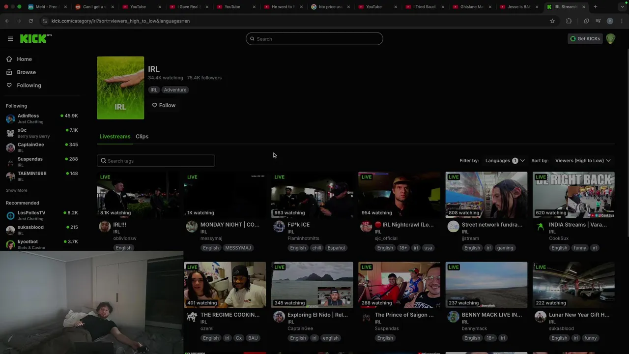Open the IRL!!! stream thumbnail

tap(138, 195)
